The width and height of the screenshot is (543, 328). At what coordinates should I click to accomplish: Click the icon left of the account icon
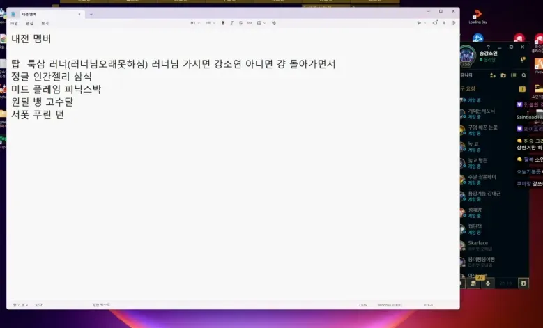pos(435,23)
